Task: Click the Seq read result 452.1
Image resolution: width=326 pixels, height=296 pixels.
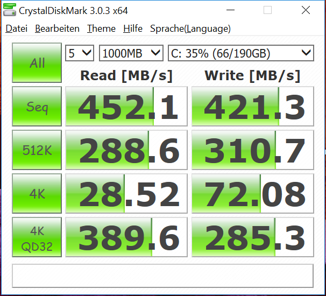Action: (126, 107)
